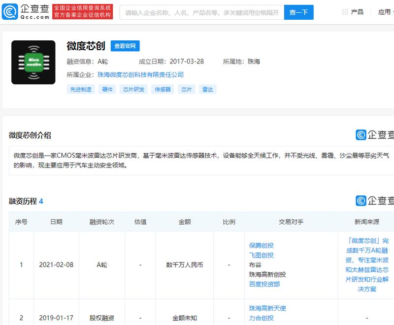Open the 百度投资部 investor link

[264, 284]
